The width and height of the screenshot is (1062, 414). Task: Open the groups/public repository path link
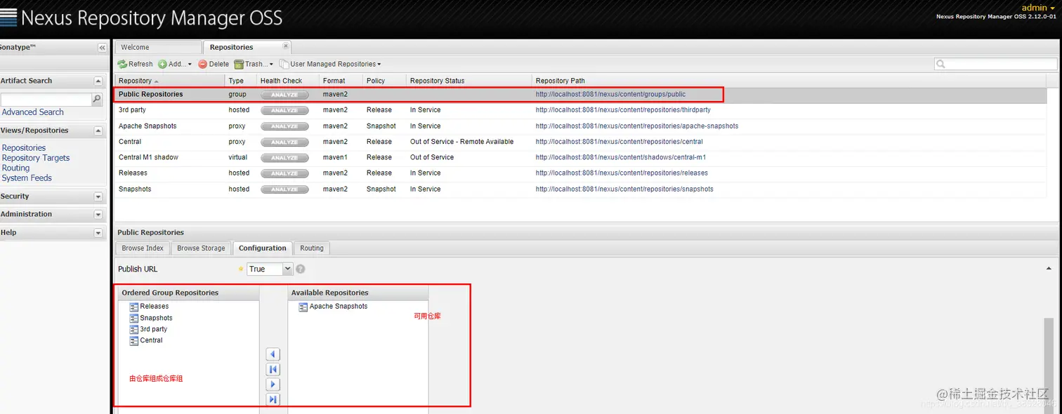[610, 94]
